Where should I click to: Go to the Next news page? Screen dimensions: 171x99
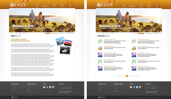[x=137, y=76]
